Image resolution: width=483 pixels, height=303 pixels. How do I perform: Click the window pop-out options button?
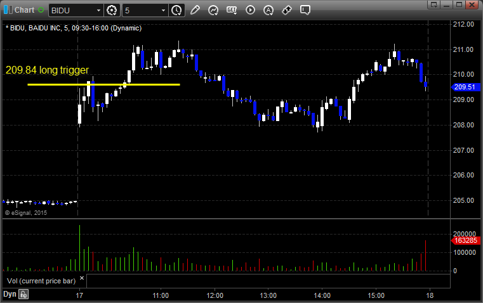(x=434, y=4)
